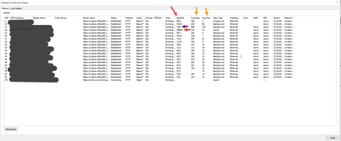Click the Protocol column header
The height and width of the screenshot is (141, 341).
129,18
